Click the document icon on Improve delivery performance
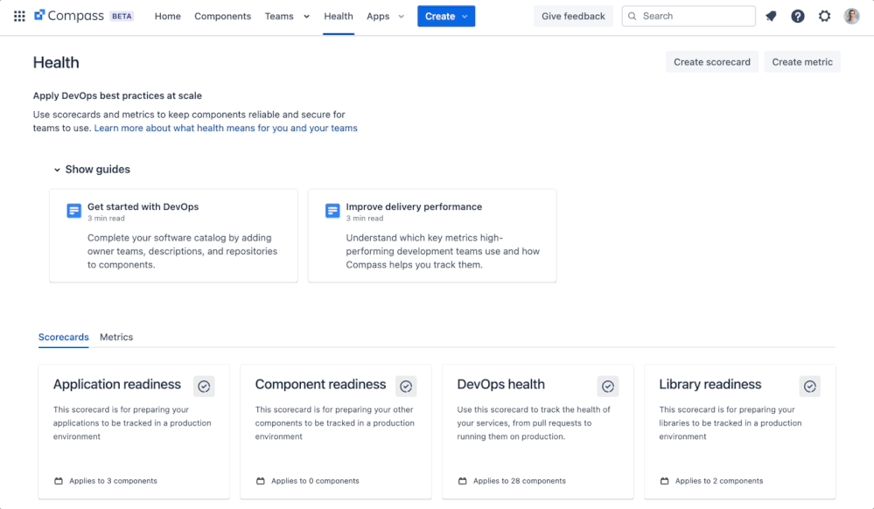 (332, 210)
